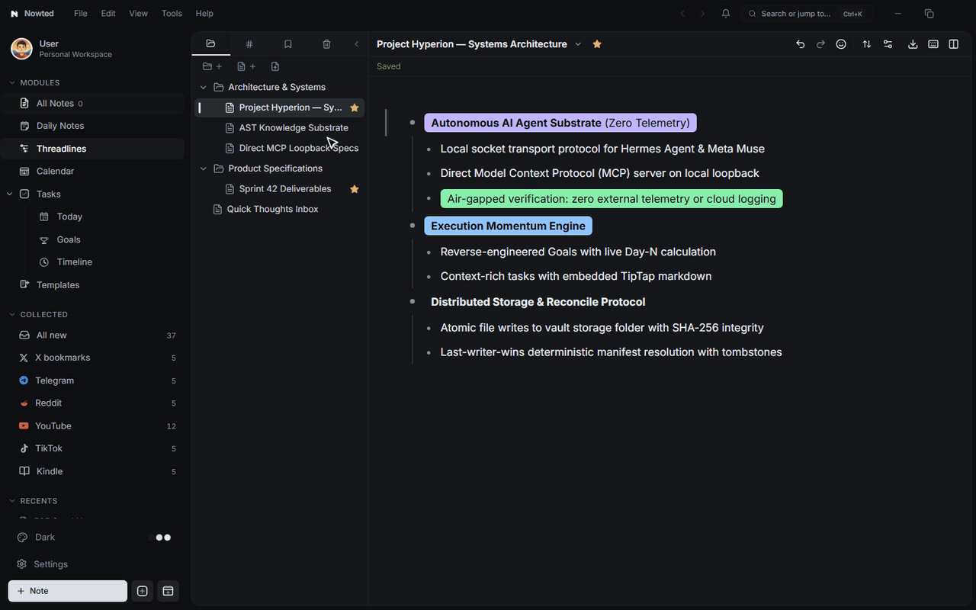
Task: Collapse the Tasks submenu chevron
Action: 9,194
